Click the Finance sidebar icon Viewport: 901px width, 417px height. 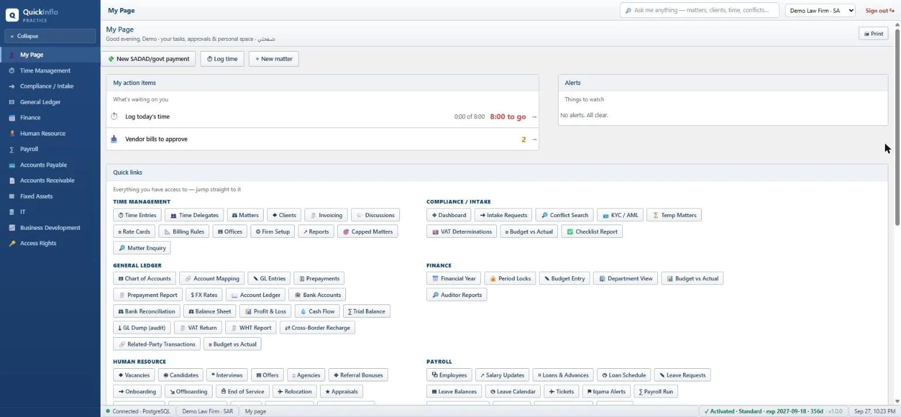pos(12,118)
